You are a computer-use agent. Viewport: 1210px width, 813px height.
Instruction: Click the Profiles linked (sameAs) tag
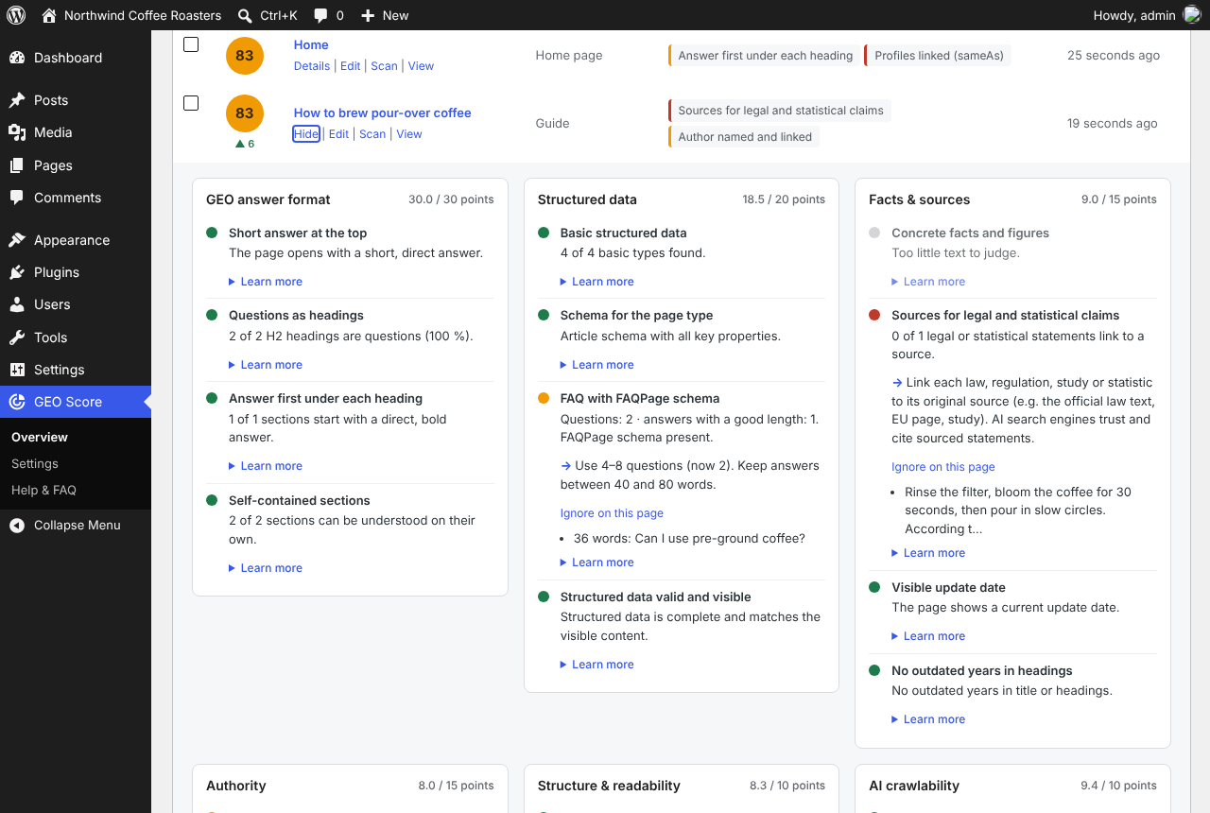tap(938, 56)
